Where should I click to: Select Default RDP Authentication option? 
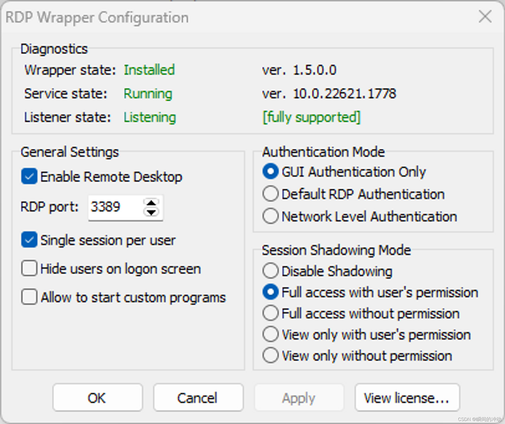270,194
